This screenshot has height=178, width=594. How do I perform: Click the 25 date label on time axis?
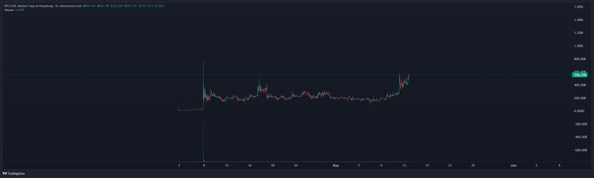pyautogui.click(x=473, y=166)
